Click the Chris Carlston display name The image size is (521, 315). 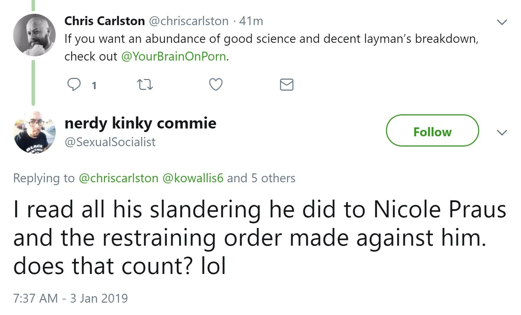(x=105, y=21)
